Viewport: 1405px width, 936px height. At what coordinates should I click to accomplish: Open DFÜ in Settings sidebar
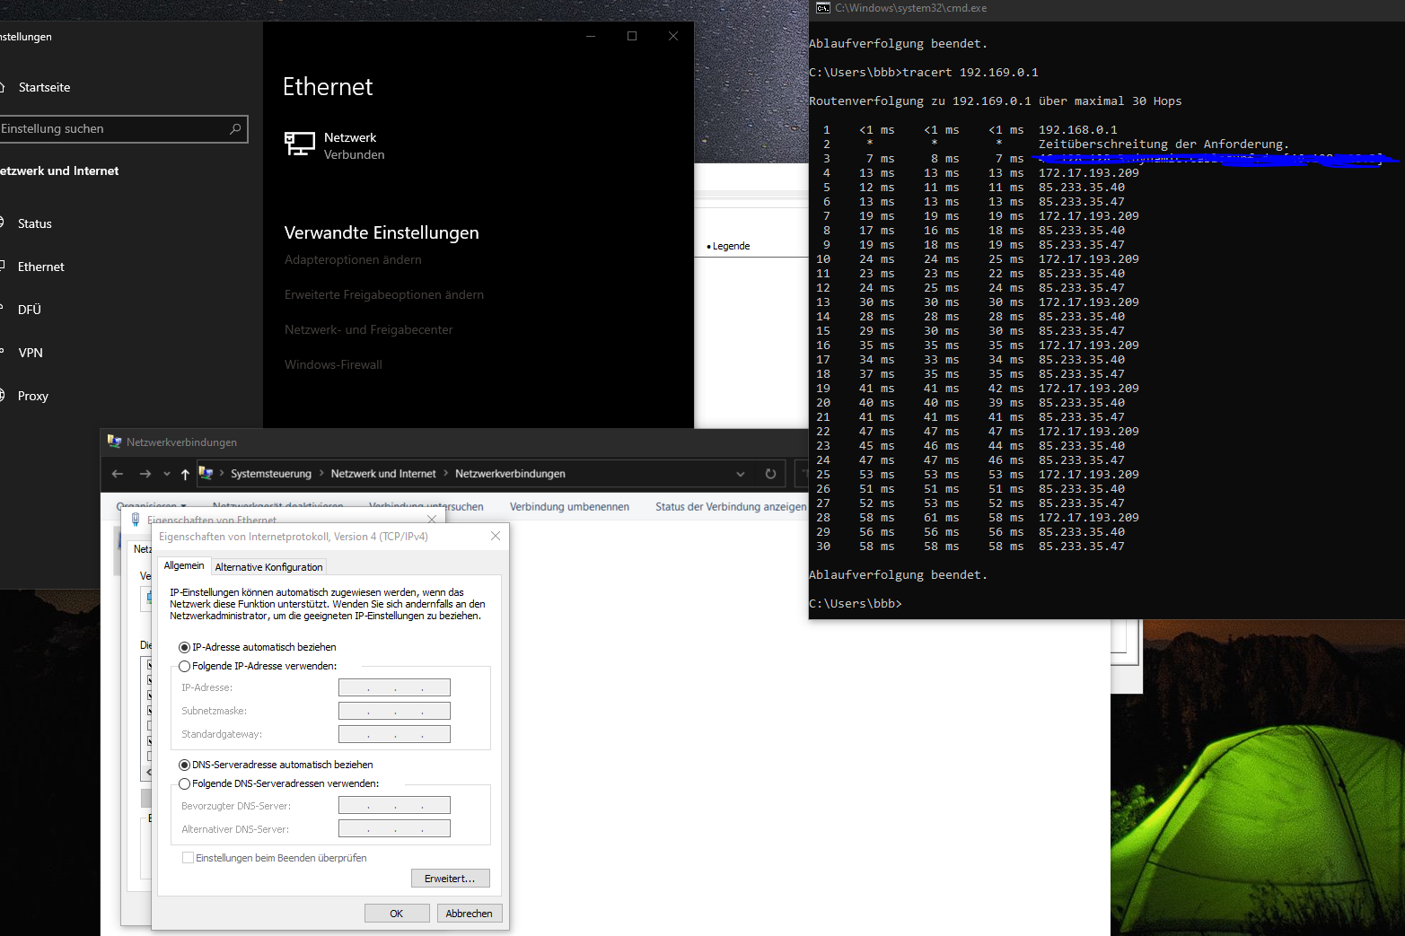[x=30, y=310]
